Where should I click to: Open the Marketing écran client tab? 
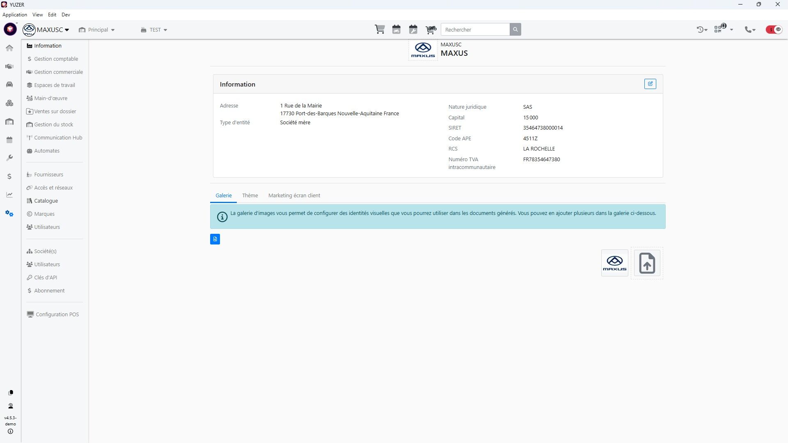[x=294, y=196]
